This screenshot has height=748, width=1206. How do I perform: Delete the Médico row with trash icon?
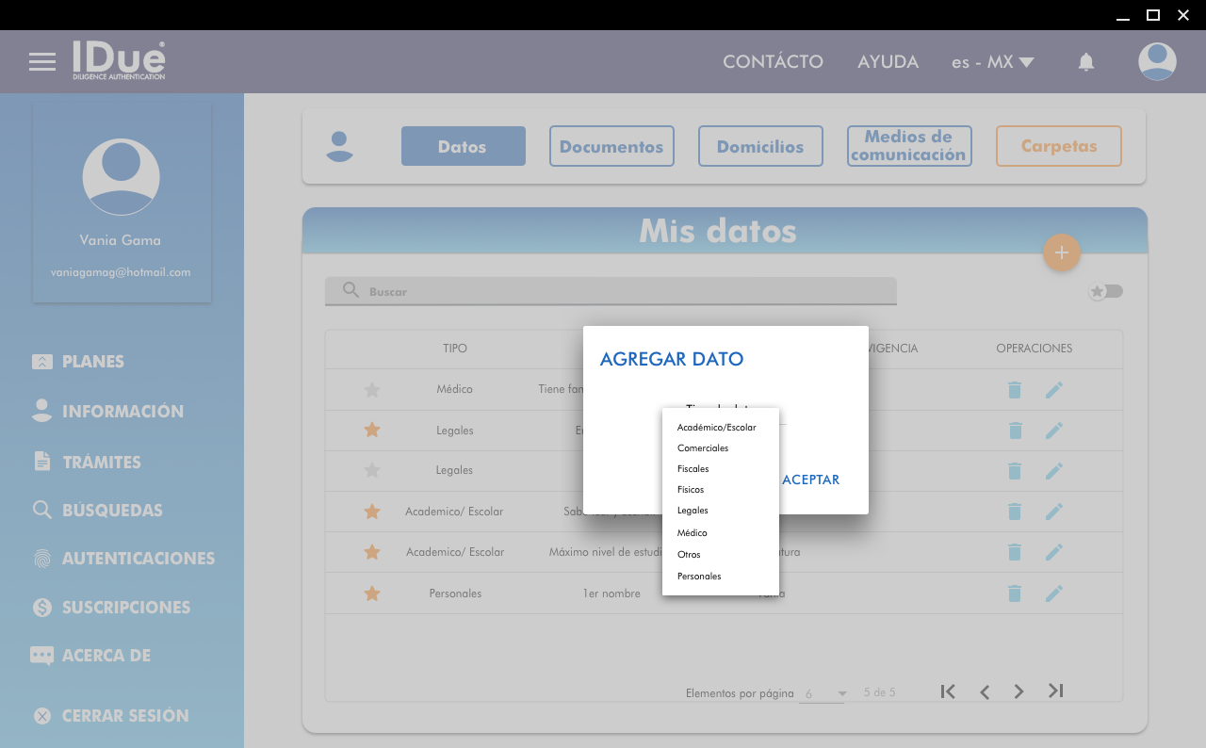1014,390
